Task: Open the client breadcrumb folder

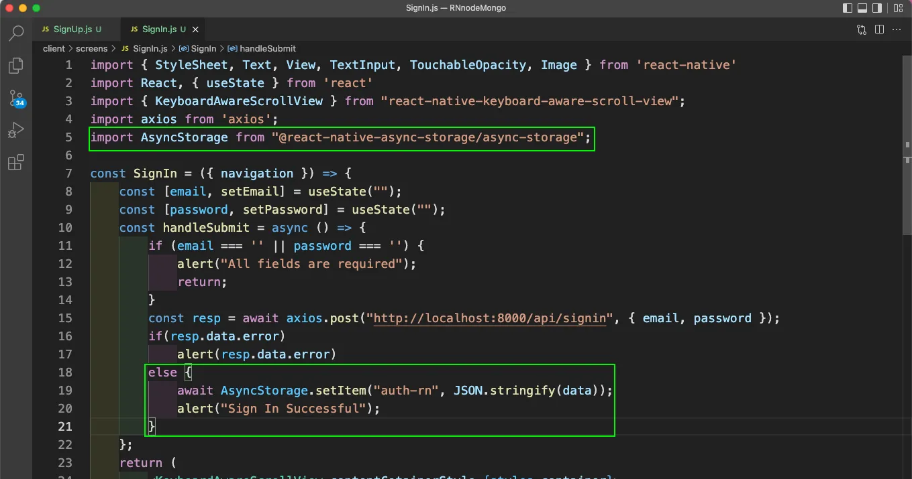Action: tap(54, 48)
